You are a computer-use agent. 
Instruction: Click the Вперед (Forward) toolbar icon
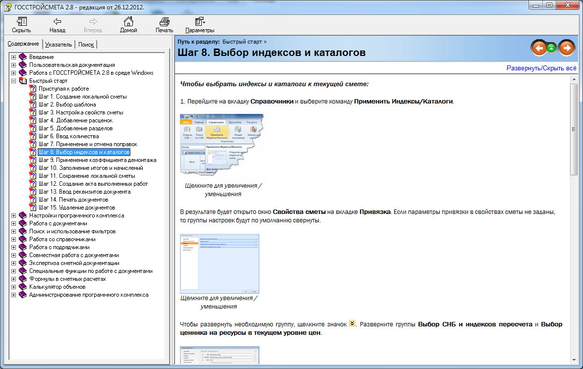(93, 22)
